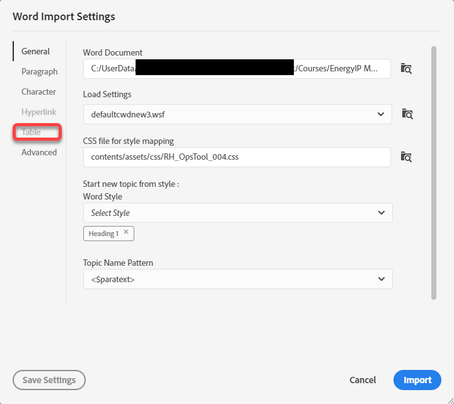Open the Paragraph settings tab
454x404 pixels.
tap(39, 71)
